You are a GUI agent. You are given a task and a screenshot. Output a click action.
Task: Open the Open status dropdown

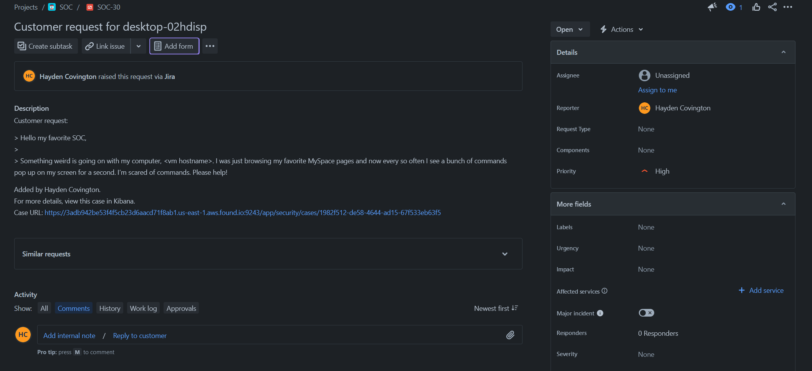[569, 30]
